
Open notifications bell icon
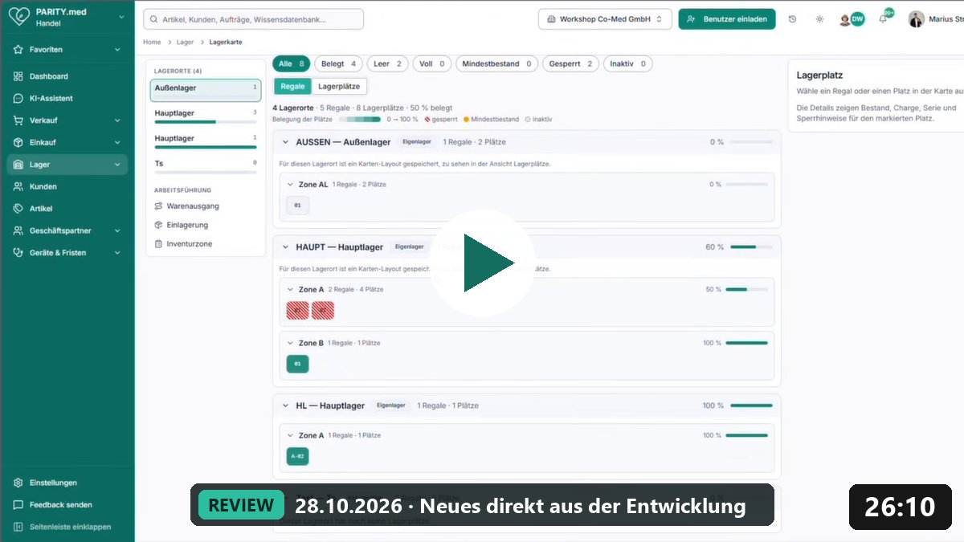(x=883, y=19)
